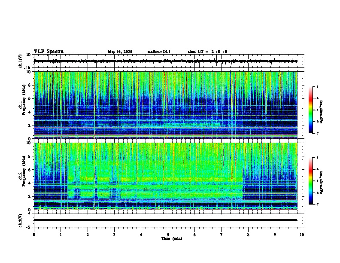Click the "-7" tick on ch.1 colorbar
This screenshot has height=263, width=340.
316,134
